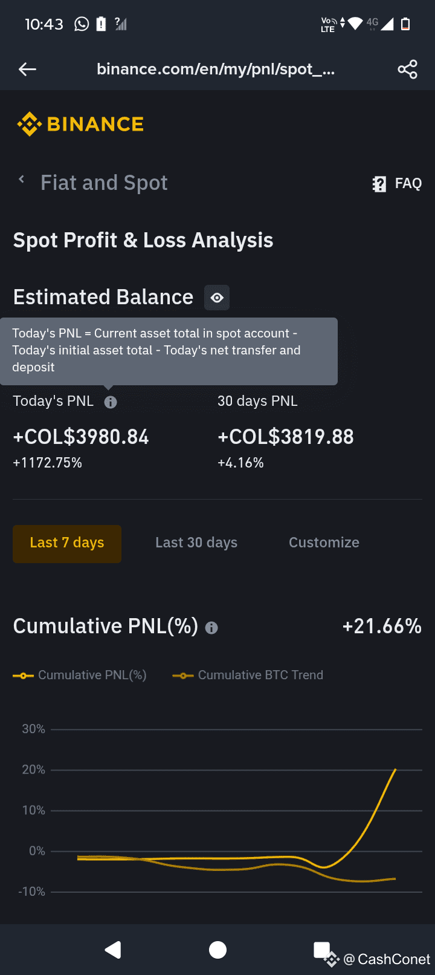Viewport: 435px width, 975px height.
Task: Tap the Fiat and Spot breadcrumb text
Action: [x=104, y=183]
